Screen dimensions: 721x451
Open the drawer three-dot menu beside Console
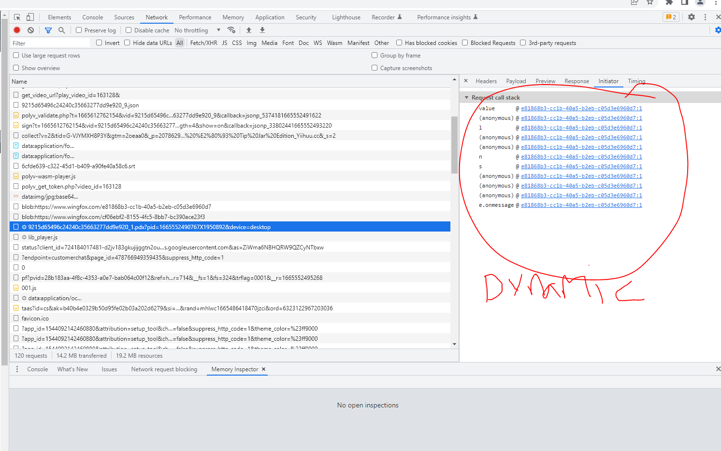(17, 369)
